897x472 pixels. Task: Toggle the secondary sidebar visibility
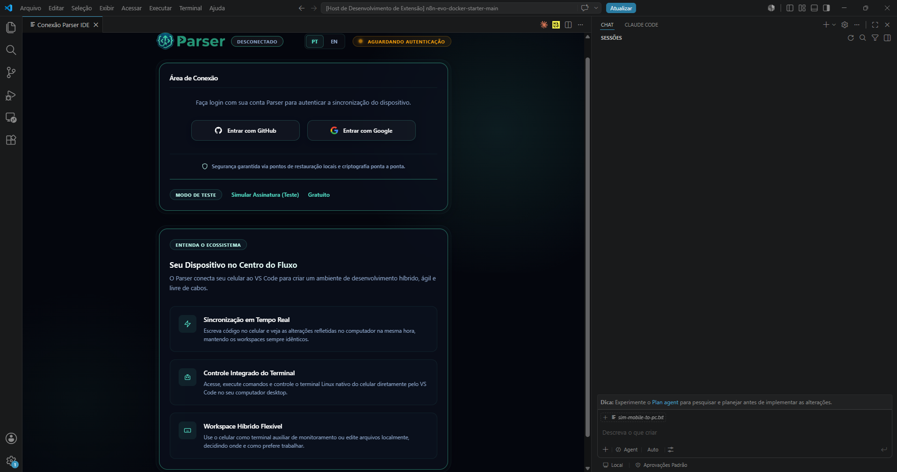(826, 8)
